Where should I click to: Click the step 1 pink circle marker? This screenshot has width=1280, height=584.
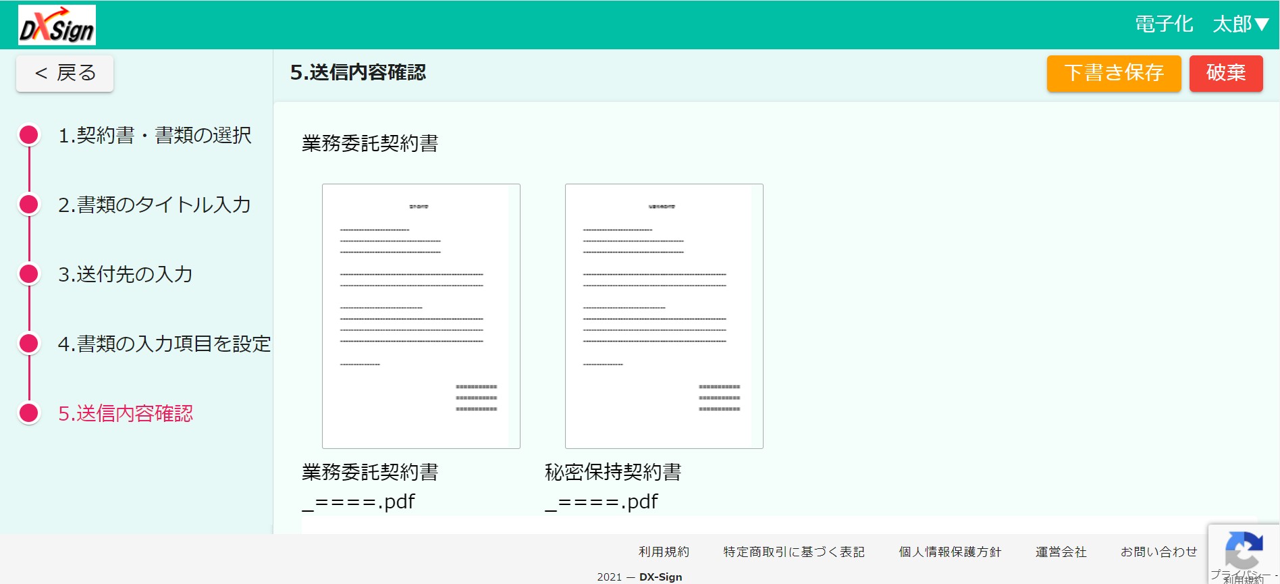(29, 135)
